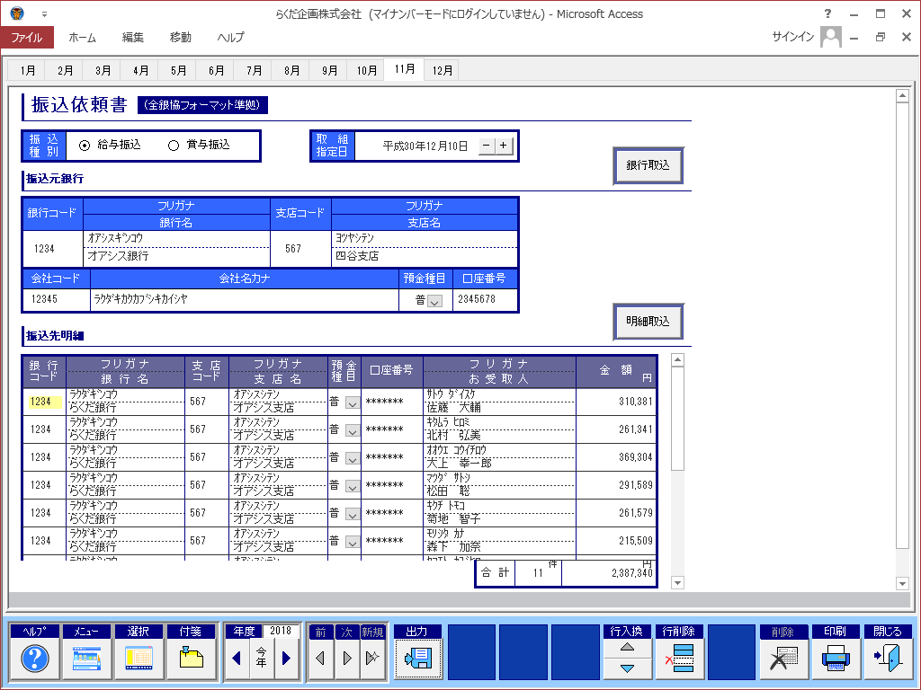Select 給与振込 radio button
This screenshot has width=921, height=690.
[x=85, y=145]
